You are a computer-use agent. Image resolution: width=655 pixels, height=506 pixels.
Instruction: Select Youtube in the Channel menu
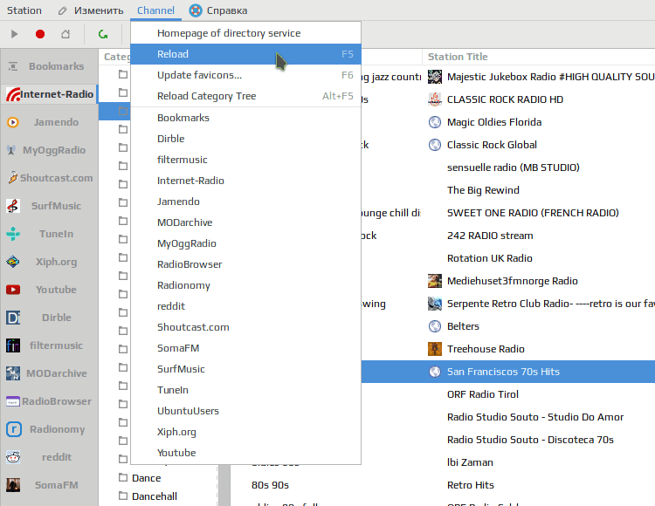(245, 453)
